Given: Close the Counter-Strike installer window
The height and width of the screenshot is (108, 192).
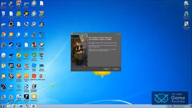Looking at the screenshot, I should click(x=120, y=34).
